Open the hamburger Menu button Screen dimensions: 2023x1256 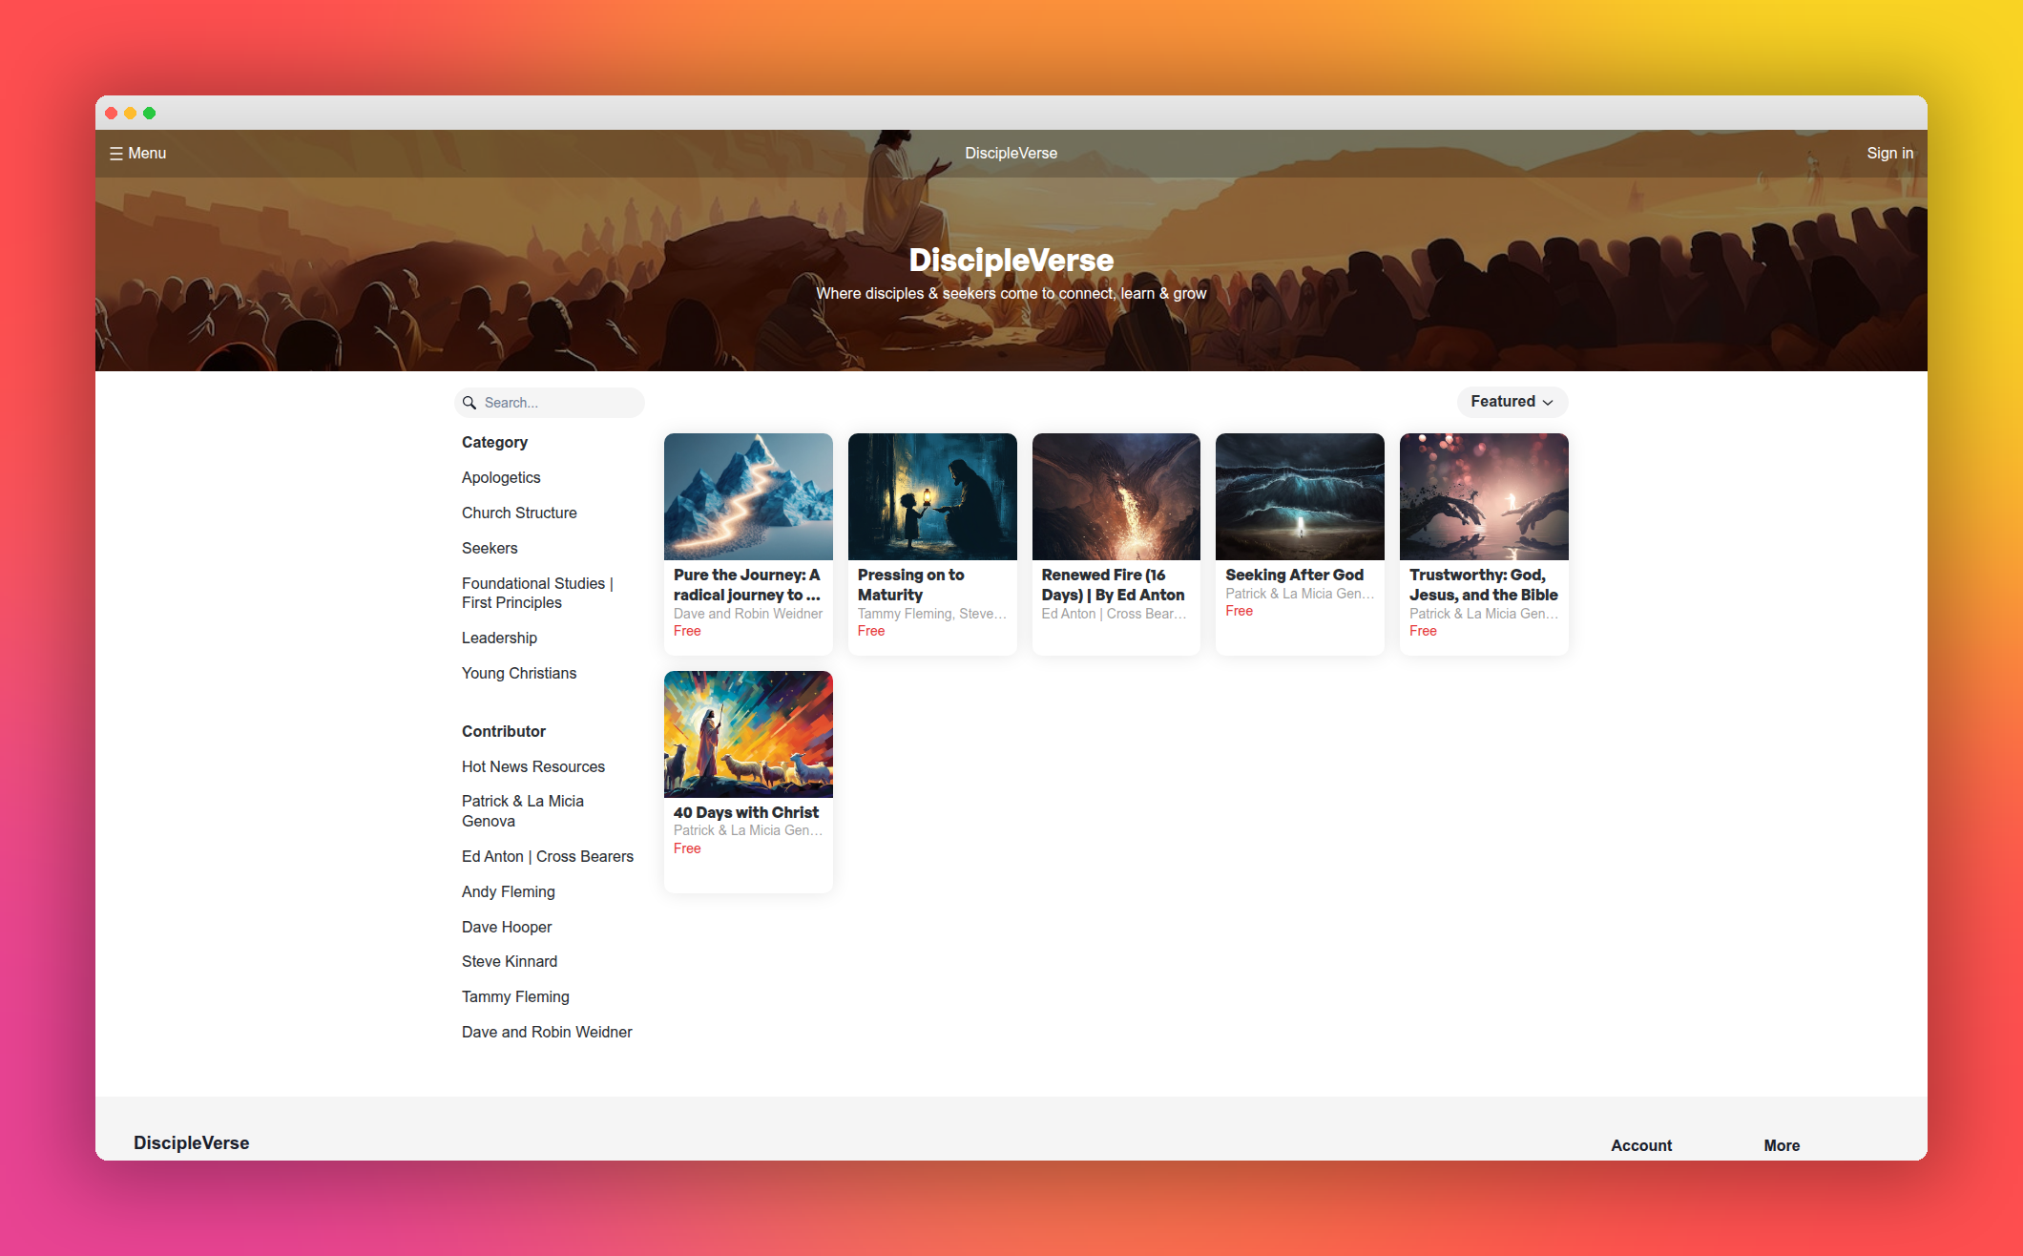137,153
